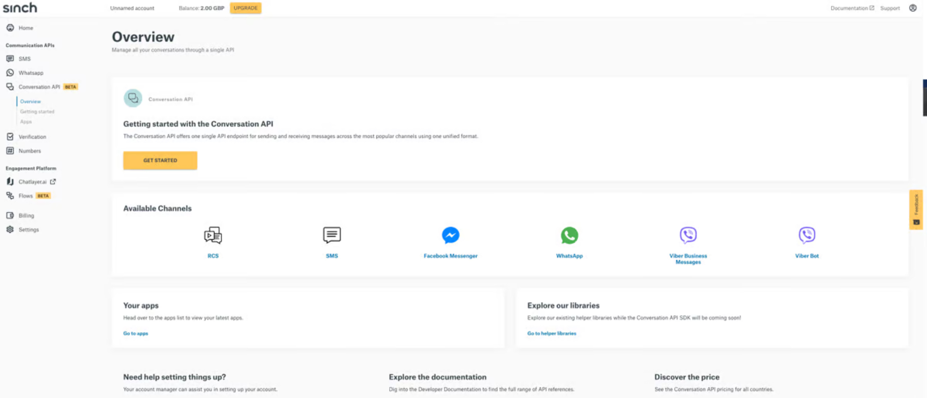Open the Viber Business Messages label link

point(688,259)
